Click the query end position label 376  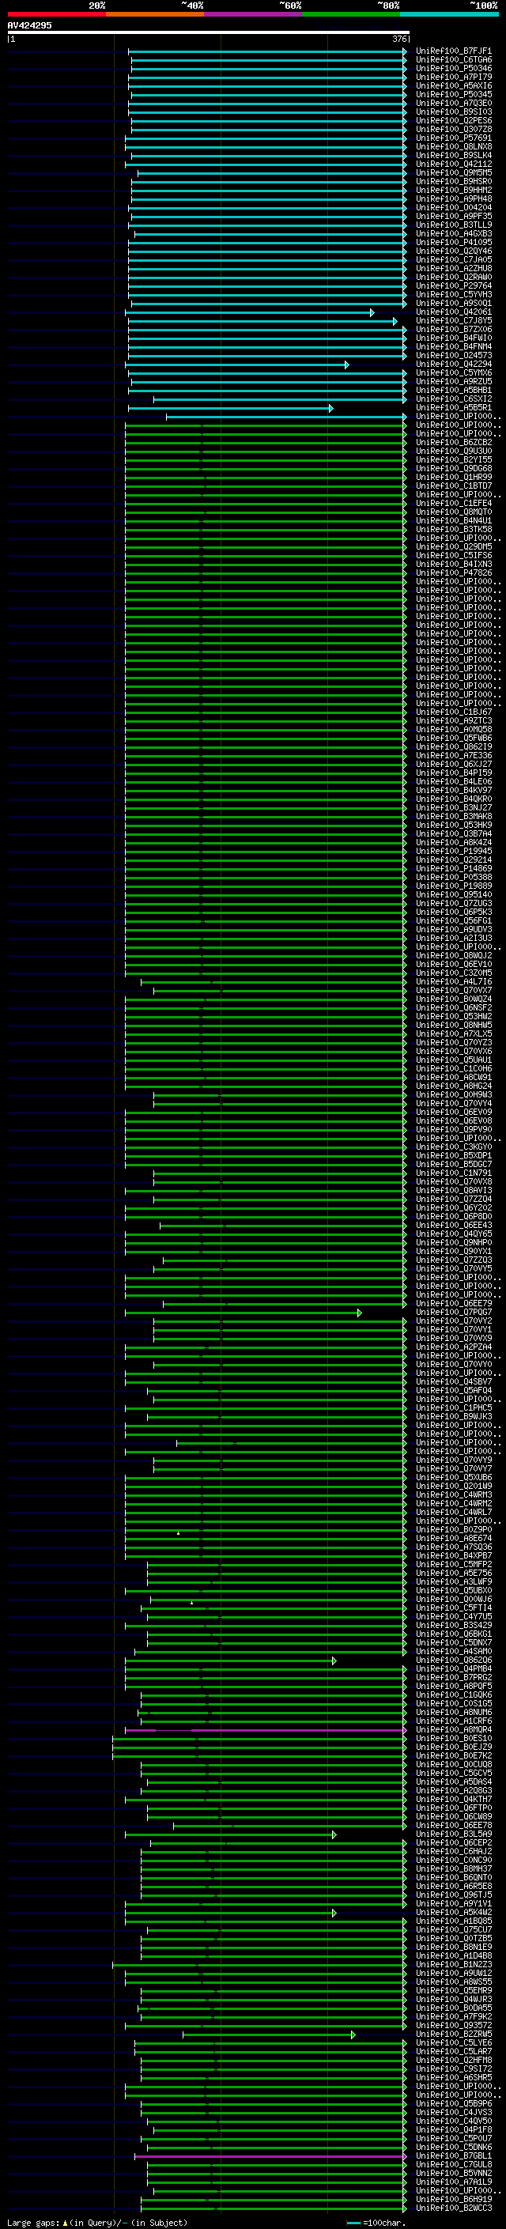(398, 39)
